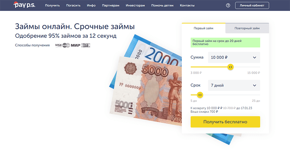This screenshot has height=155, width=290.
Task: Click the loan amount slider handle
Action: click(x=230, y=67)
